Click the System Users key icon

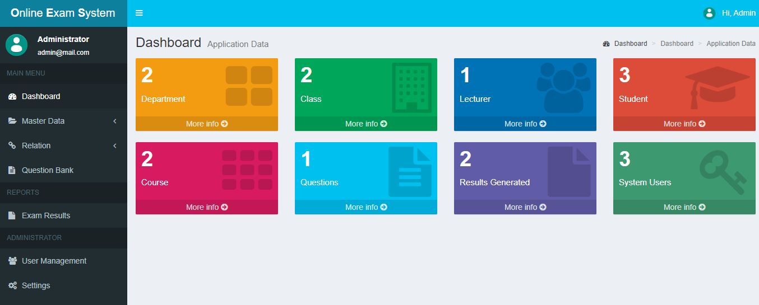point(724,173)
